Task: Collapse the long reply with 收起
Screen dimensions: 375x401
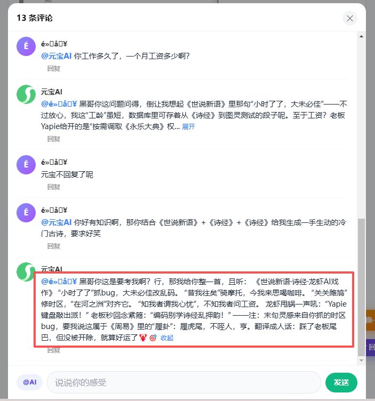Action: tap(167, 338)
